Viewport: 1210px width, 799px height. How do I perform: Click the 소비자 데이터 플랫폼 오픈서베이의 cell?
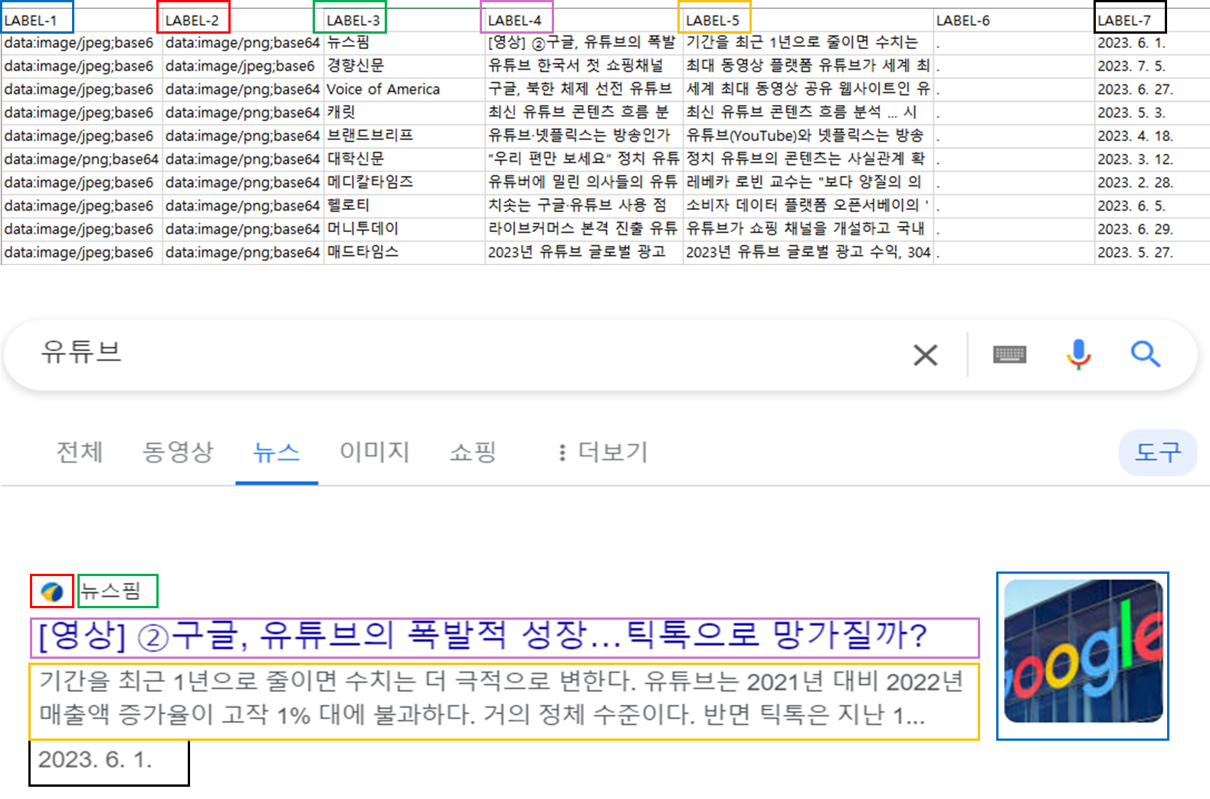point(808,205)
